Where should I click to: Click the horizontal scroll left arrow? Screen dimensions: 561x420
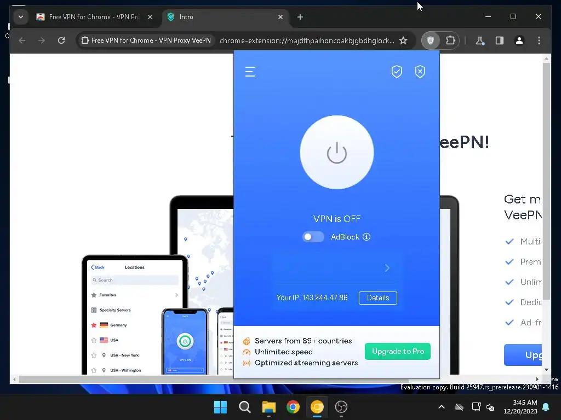14,380
